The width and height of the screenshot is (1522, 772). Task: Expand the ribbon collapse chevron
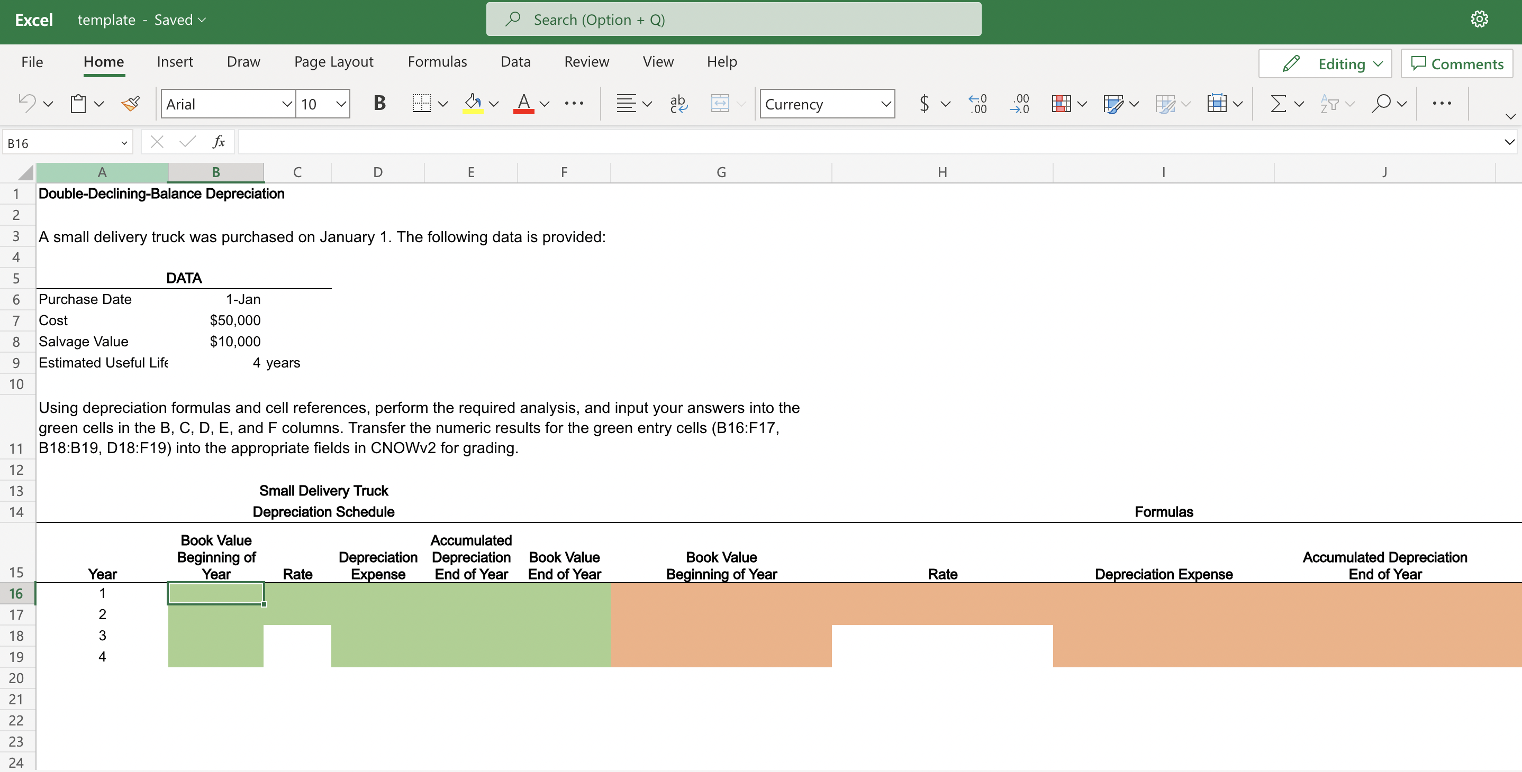click(1510, 116)
